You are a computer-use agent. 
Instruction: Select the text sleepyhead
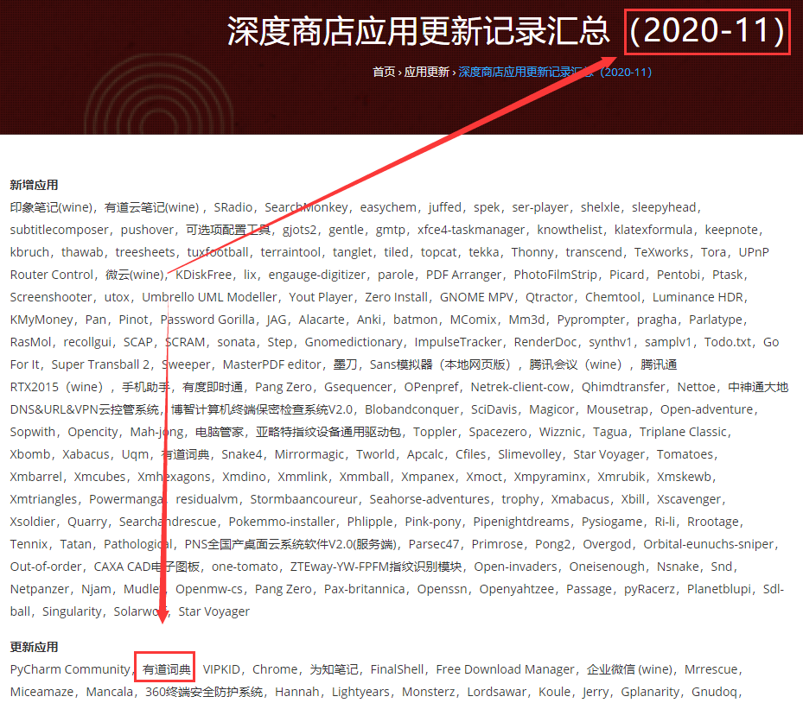[x=664, y=207]
